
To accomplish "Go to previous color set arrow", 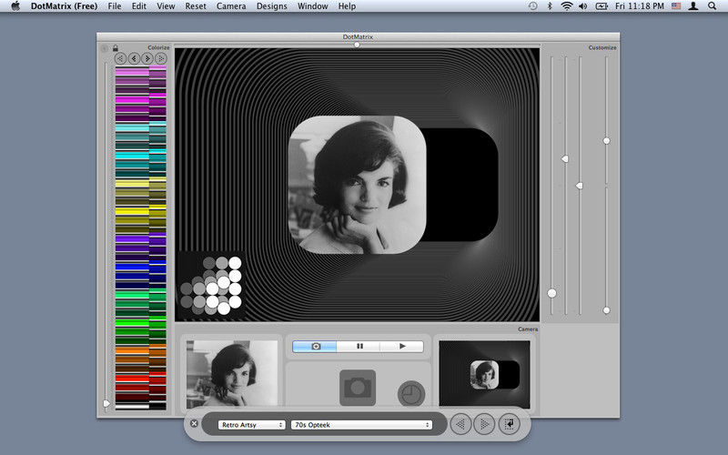I will coord(134,58).
